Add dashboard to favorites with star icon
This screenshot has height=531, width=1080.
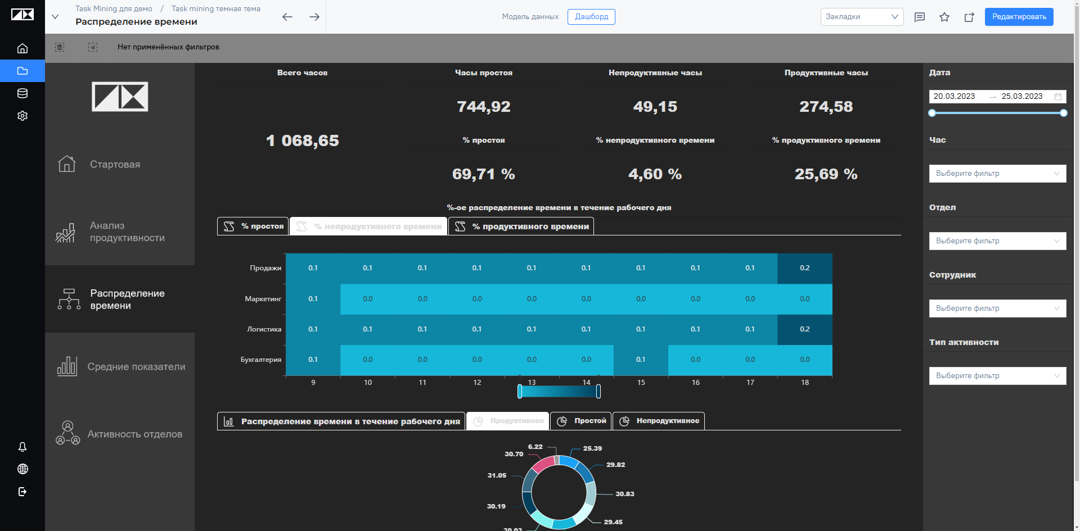pyautogui.click(x=944, y=17)
